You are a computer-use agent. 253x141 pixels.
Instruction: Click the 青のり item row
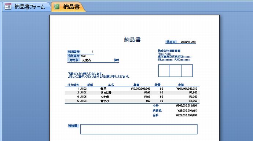point(132,101)
